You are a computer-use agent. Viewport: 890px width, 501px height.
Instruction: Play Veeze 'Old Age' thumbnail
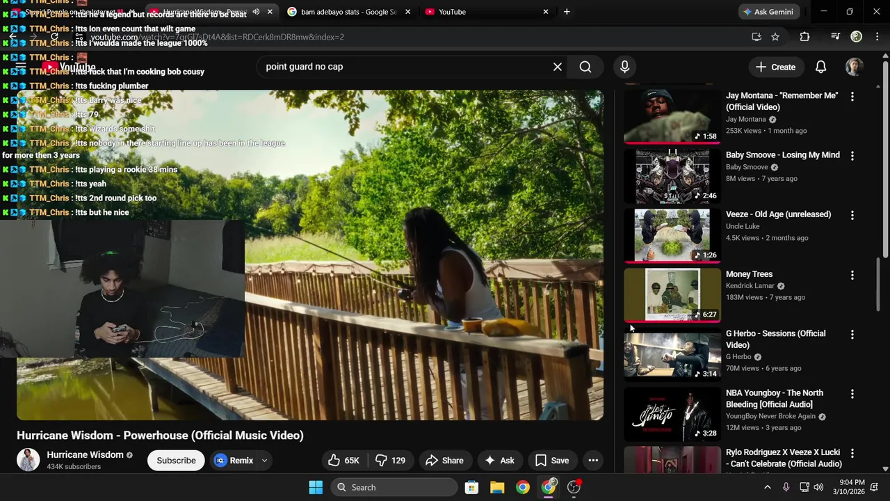[672, 235]
